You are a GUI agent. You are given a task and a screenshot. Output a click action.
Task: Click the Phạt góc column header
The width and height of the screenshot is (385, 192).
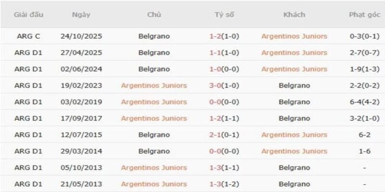tap(364, 14)
